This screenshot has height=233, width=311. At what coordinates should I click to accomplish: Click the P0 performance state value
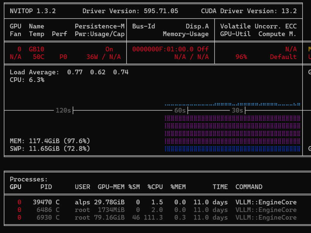(x=63, y=57)
